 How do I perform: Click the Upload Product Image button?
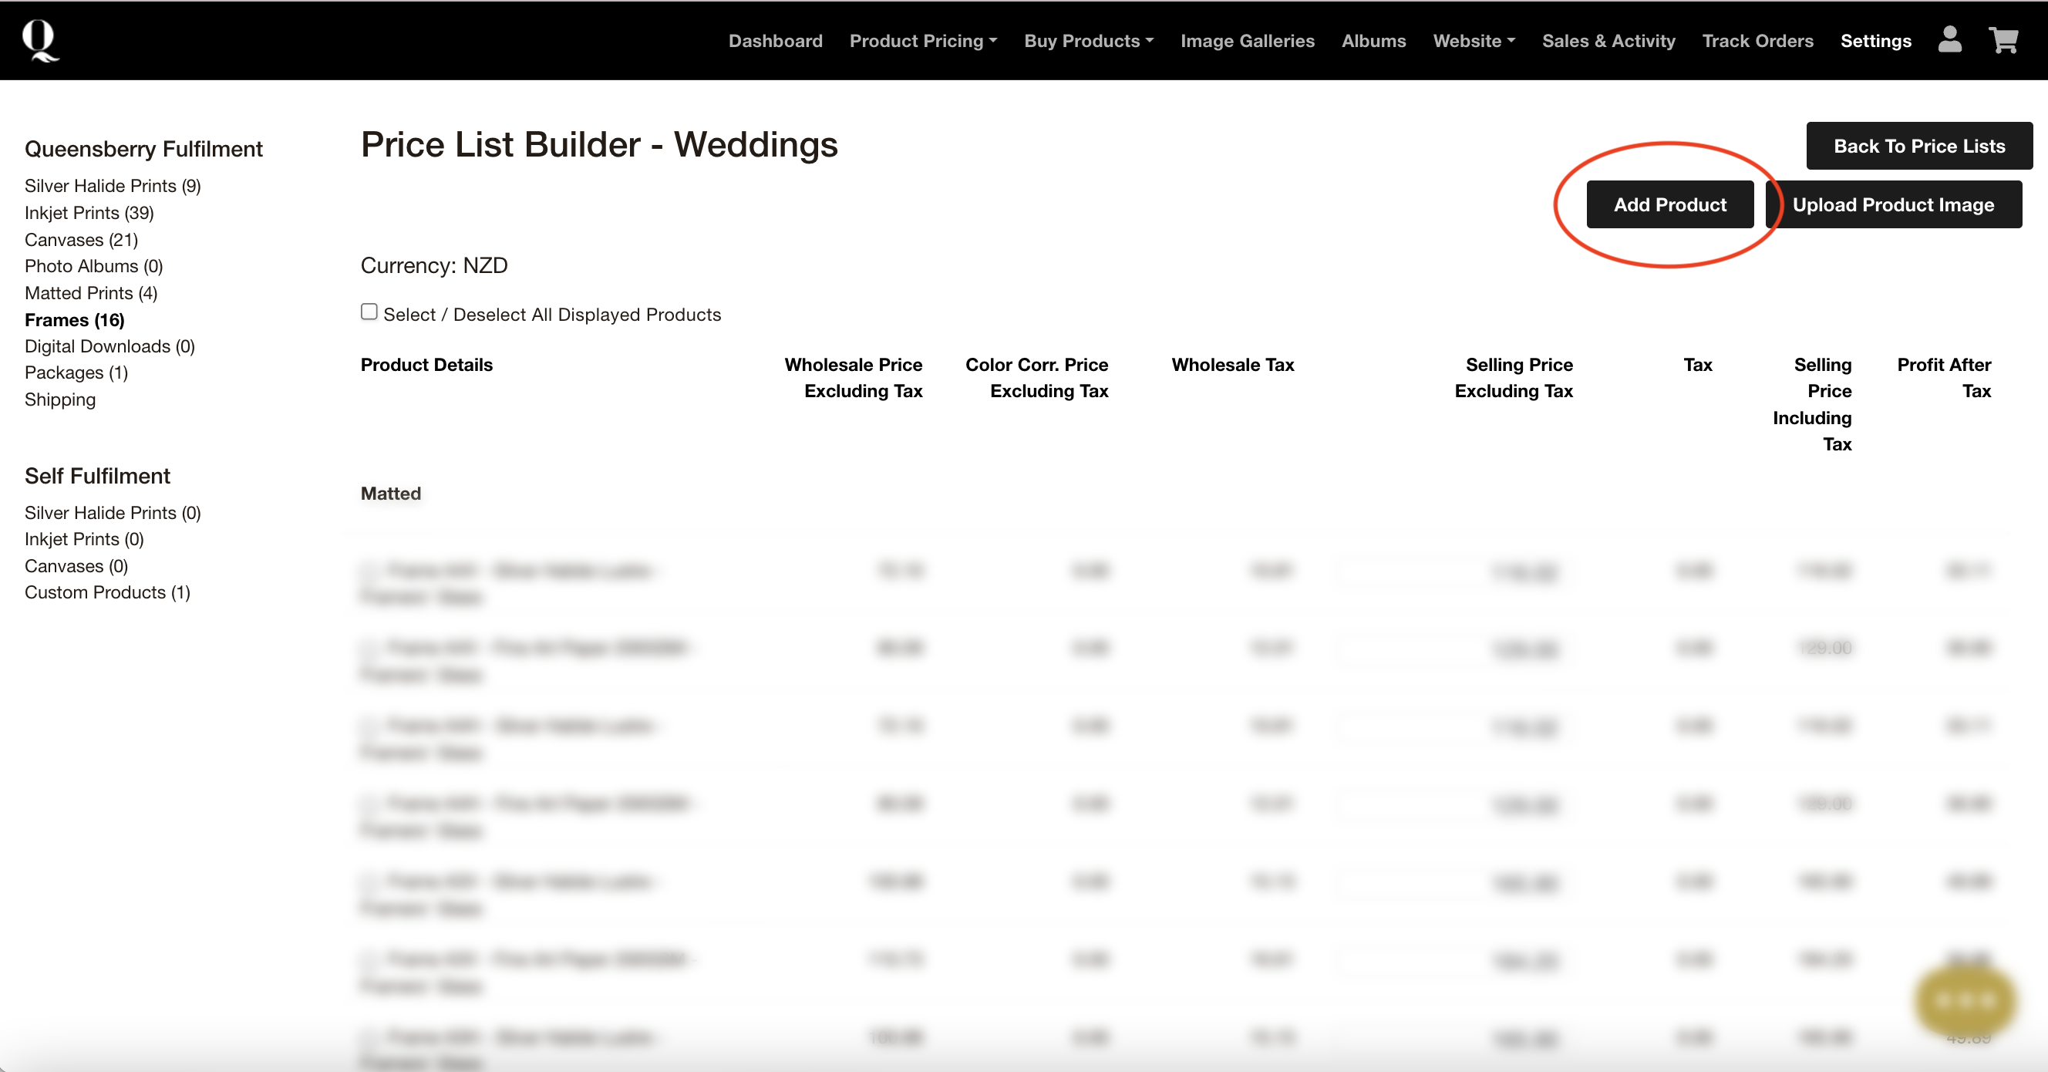point(1893,204)
